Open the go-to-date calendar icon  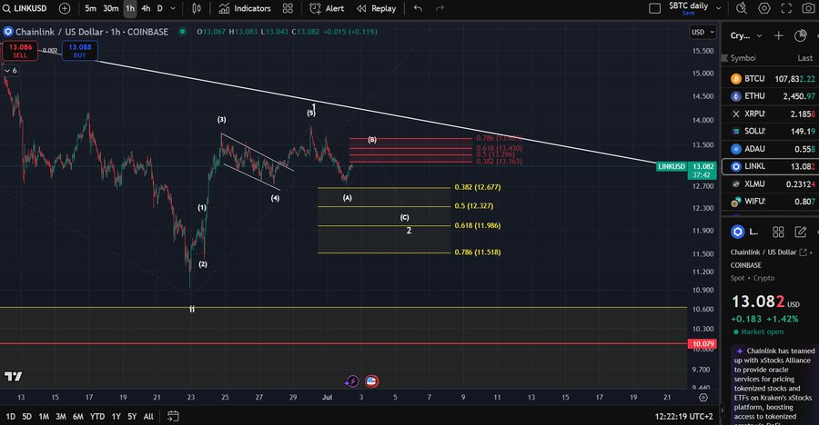tap(173, 416)
